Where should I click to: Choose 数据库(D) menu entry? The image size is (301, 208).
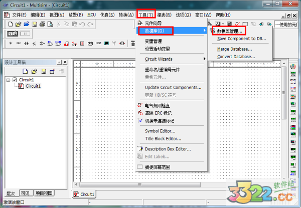tap(172, 31)
